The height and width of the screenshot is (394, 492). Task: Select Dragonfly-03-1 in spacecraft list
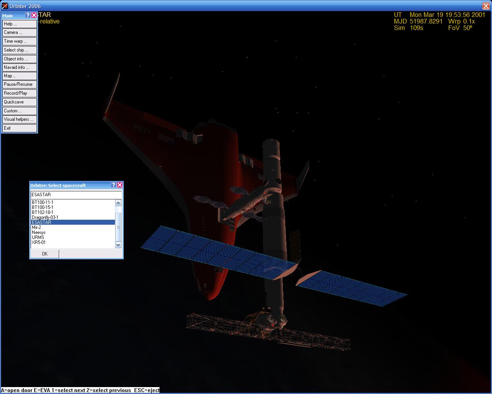[73, 217]
